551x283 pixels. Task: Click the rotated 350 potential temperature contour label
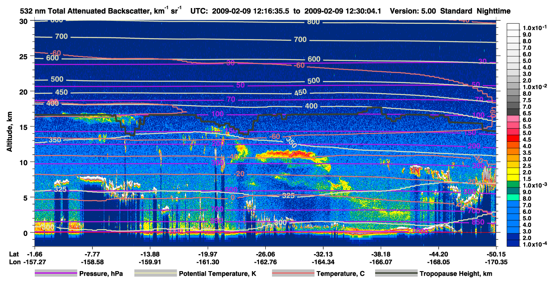(x=291, y=142)
